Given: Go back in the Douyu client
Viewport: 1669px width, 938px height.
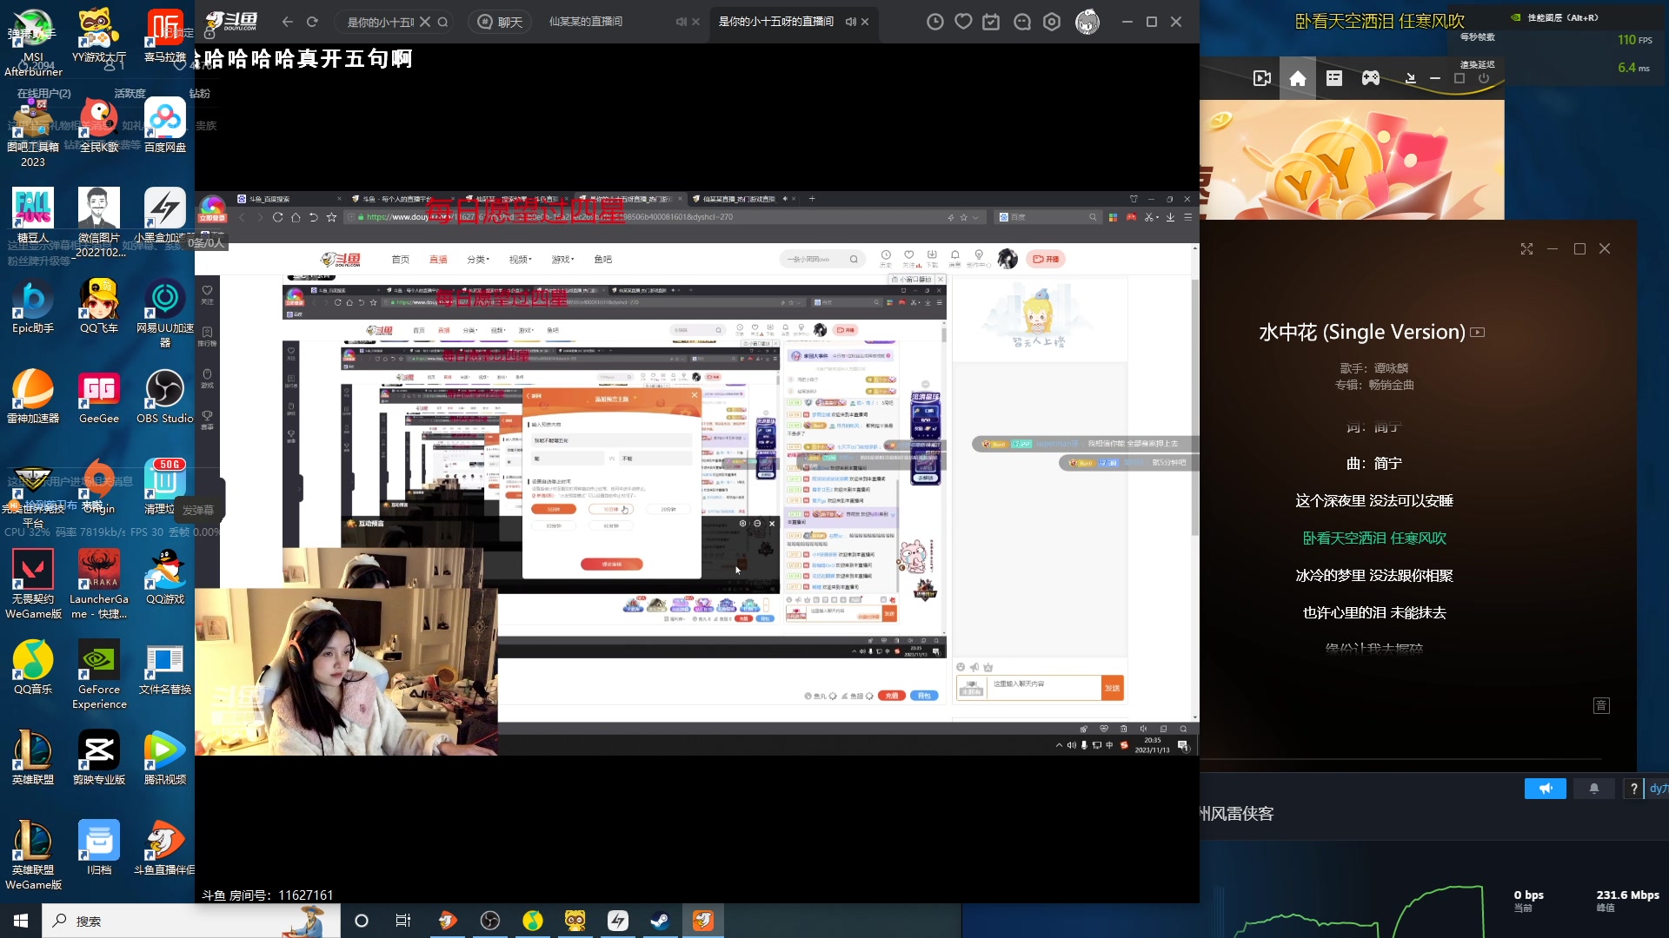Looking at the screenshot, I should [288, 22].
